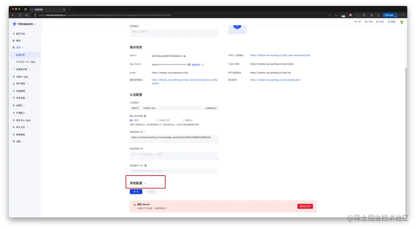416x229 pixels.
Task: Open browser downloads icon
Action: click(378, 15)
